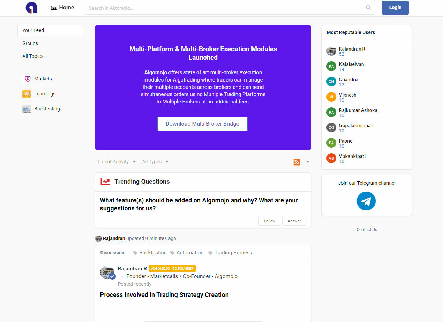443x322 pixels.
Task: Click the 'Trending Questions' heading text
Action: tap(142, 182)
